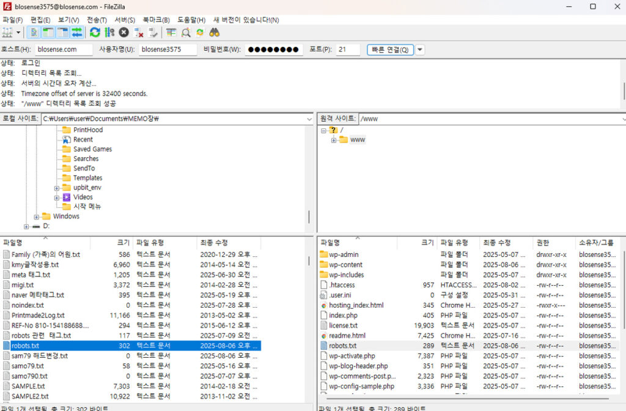Select readme.html in remote list
The width and height of the screenshot is (626, 411).
347,336
